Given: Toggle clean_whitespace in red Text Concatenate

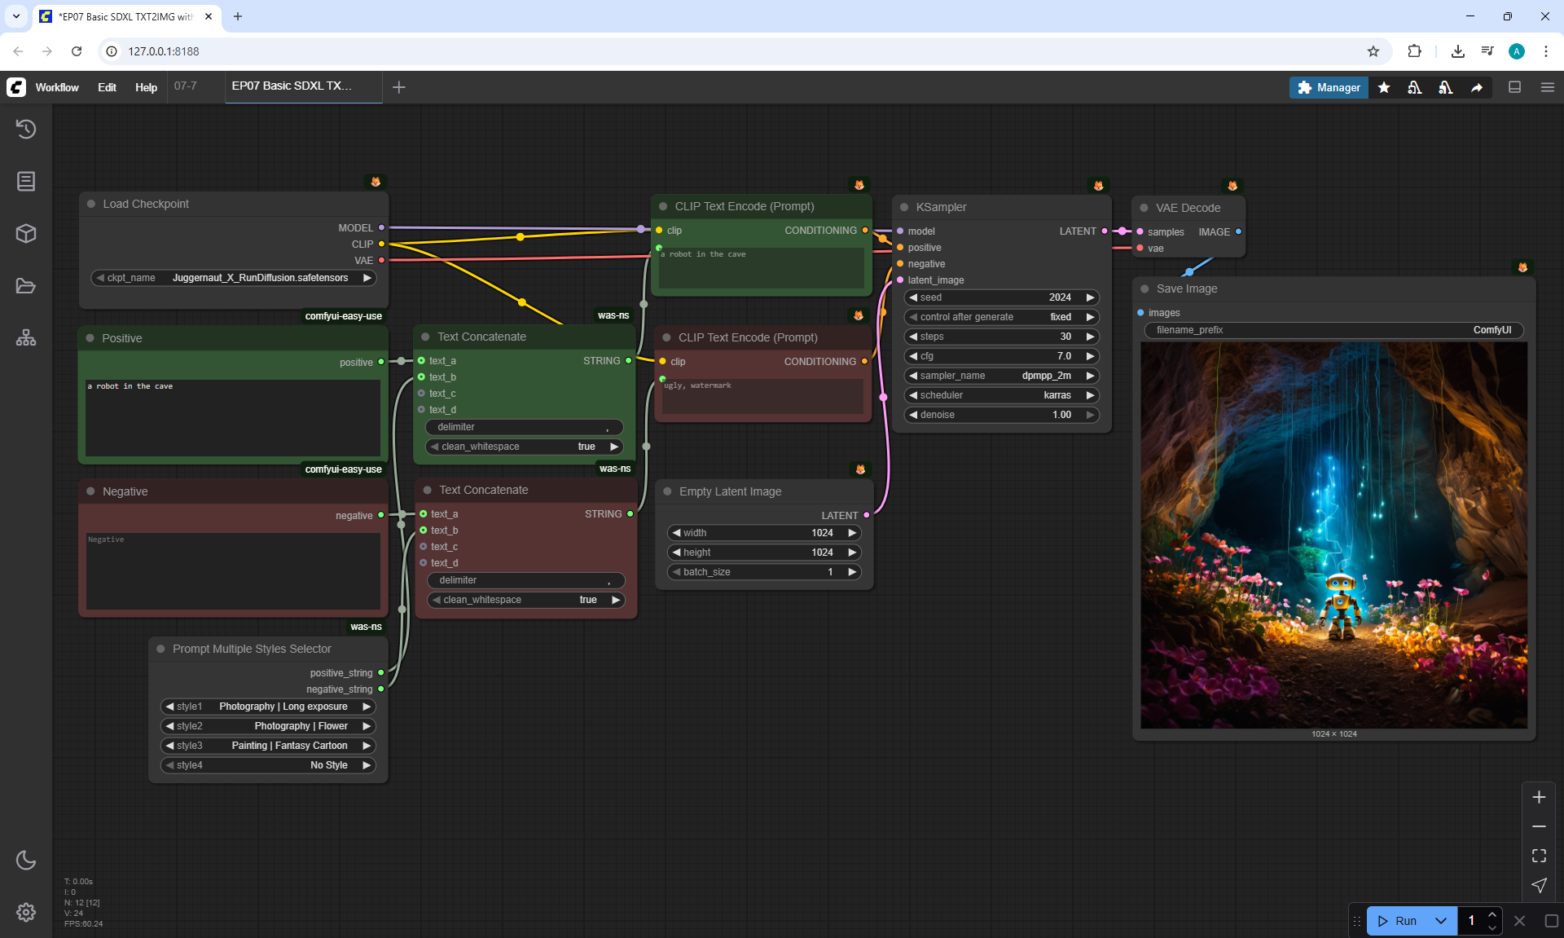Looking at the screenshot, I should 525,600.
